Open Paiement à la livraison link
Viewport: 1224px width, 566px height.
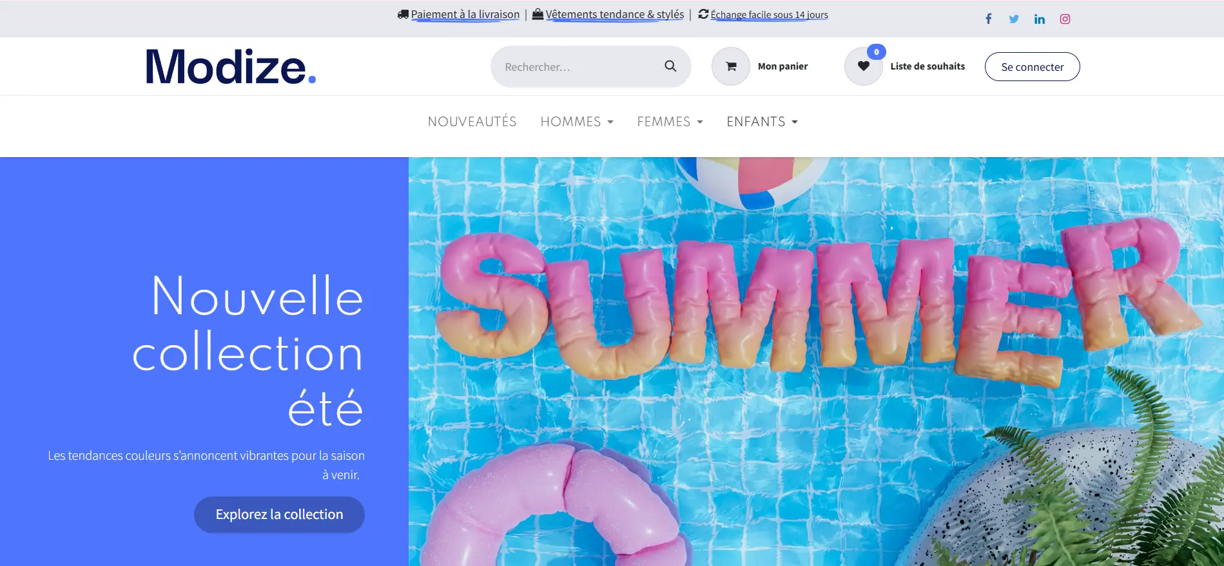click(x=465, y=14)
